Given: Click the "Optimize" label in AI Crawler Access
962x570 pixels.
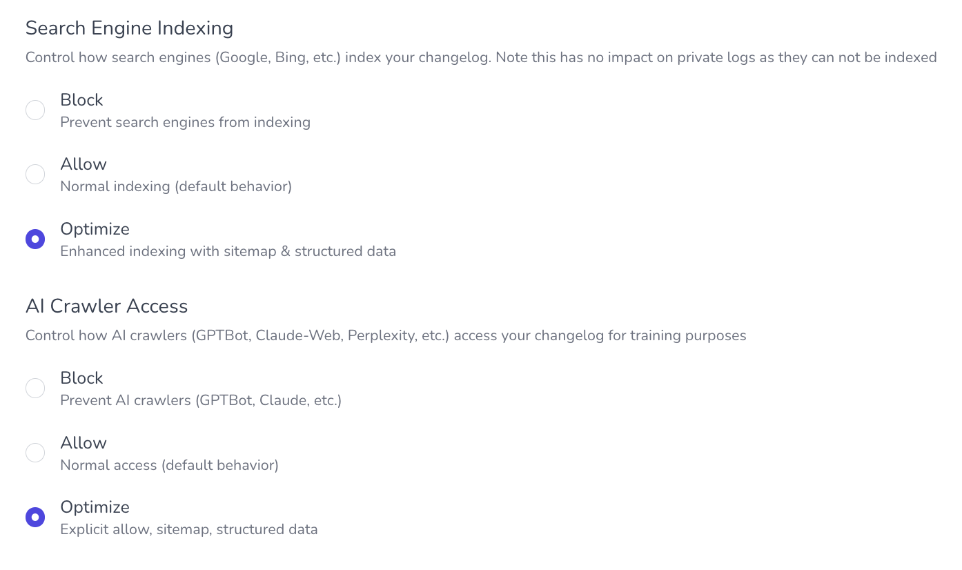Looking at the screenshot, I should pyautogui.click(x=95, y=507).
